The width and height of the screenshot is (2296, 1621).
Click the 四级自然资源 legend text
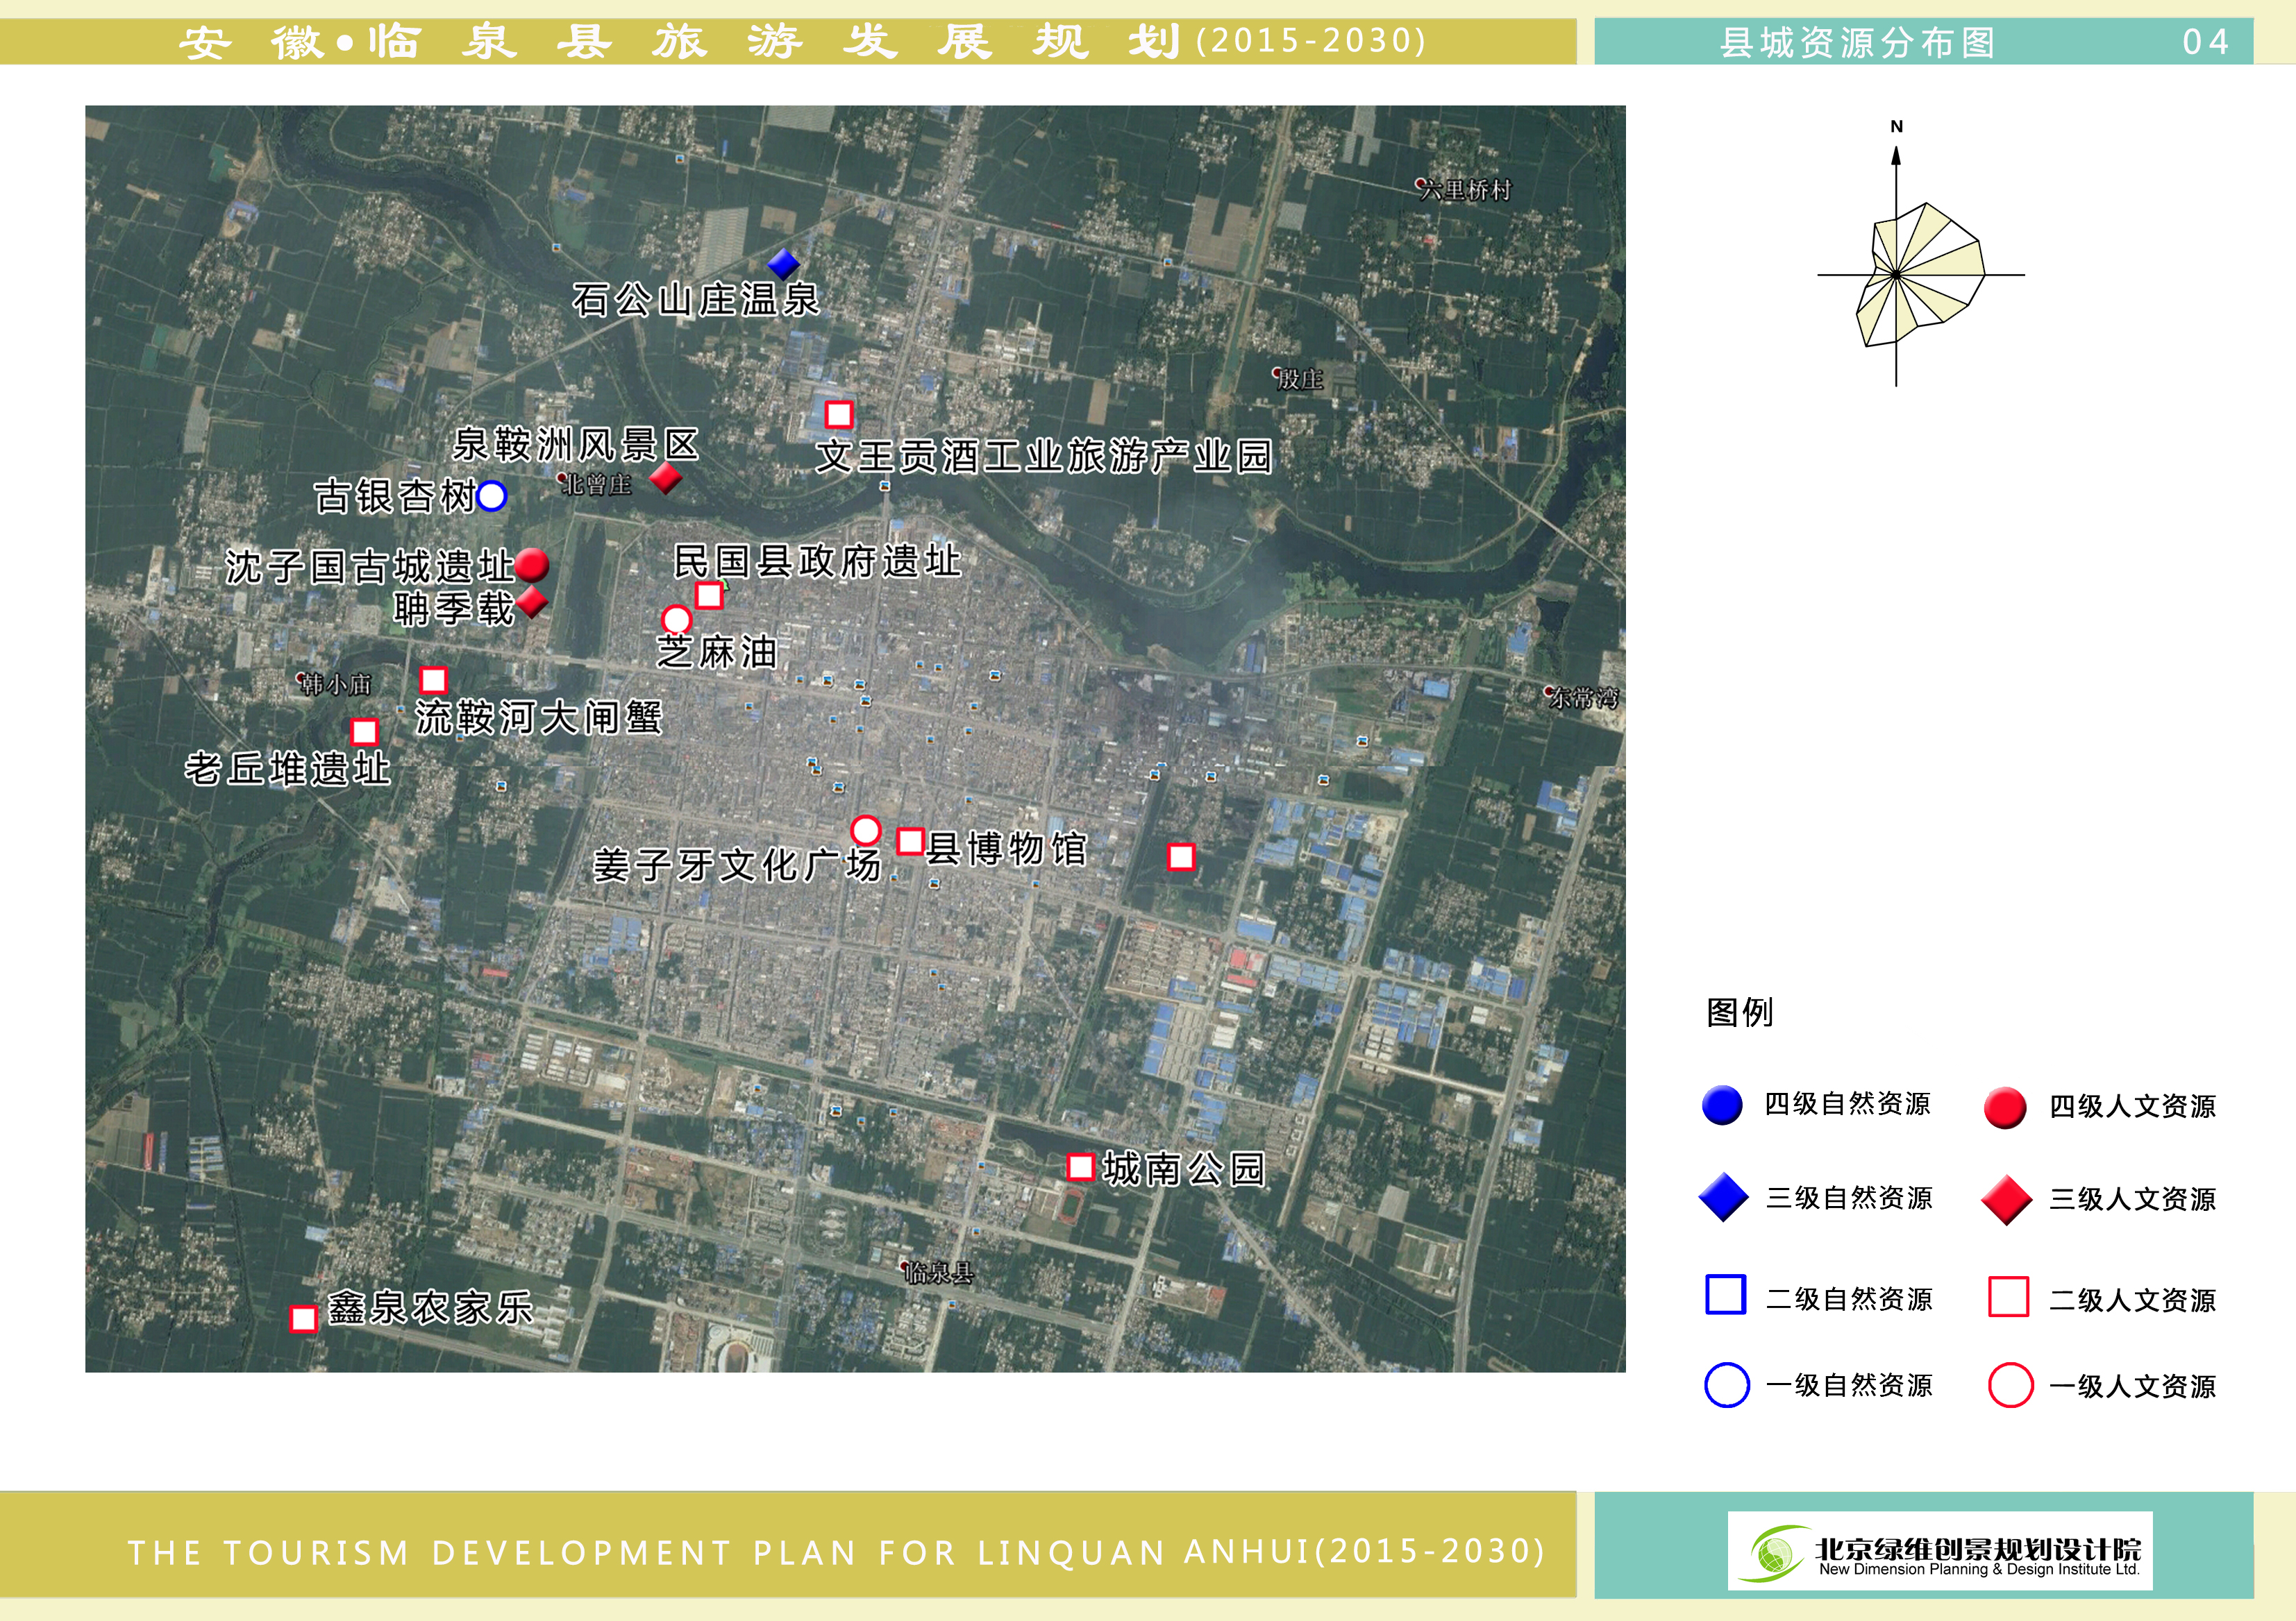[1847, 1104]
